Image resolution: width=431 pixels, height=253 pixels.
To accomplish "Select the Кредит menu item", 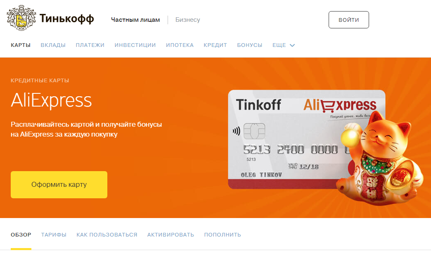I will click(215, 45).
